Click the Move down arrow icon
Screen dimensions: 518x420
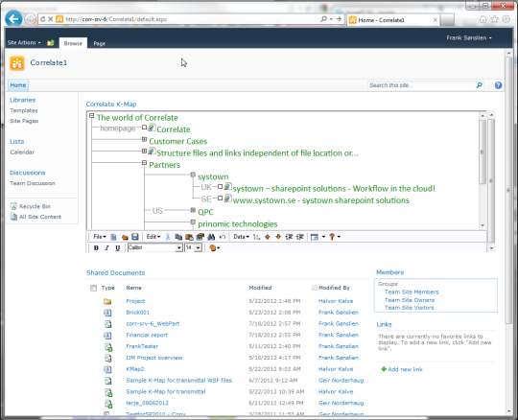(x=278, y=237)
